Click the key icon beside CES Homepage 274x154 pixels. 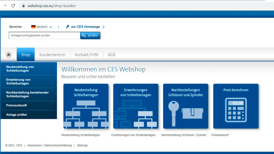click(67, 27)
